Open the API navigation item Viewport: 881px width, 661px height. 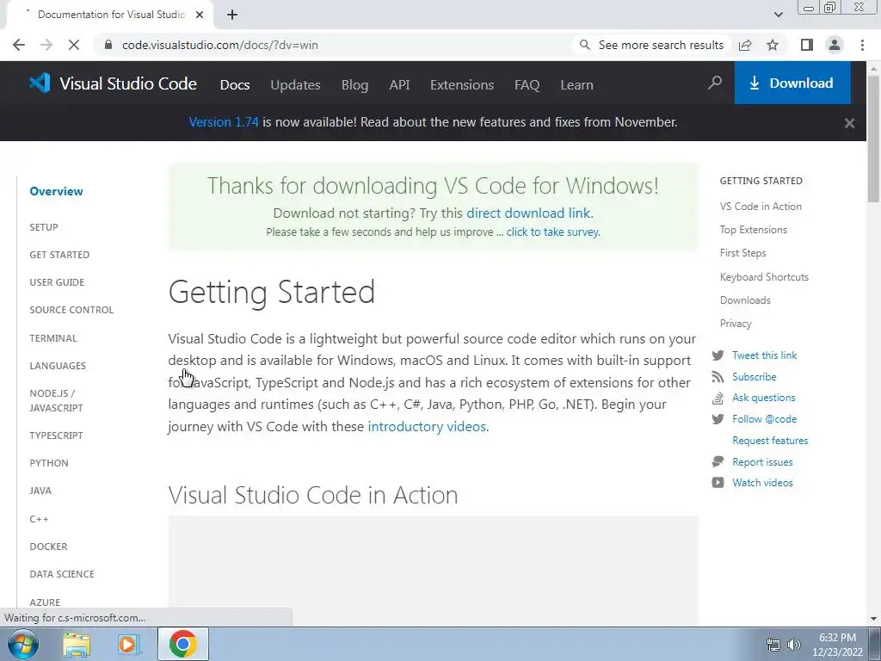[399, 85]
